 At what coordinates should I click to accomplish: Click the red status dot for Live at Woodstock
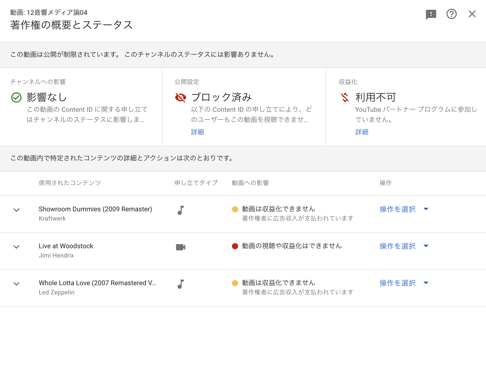click(x=235, y=246)
